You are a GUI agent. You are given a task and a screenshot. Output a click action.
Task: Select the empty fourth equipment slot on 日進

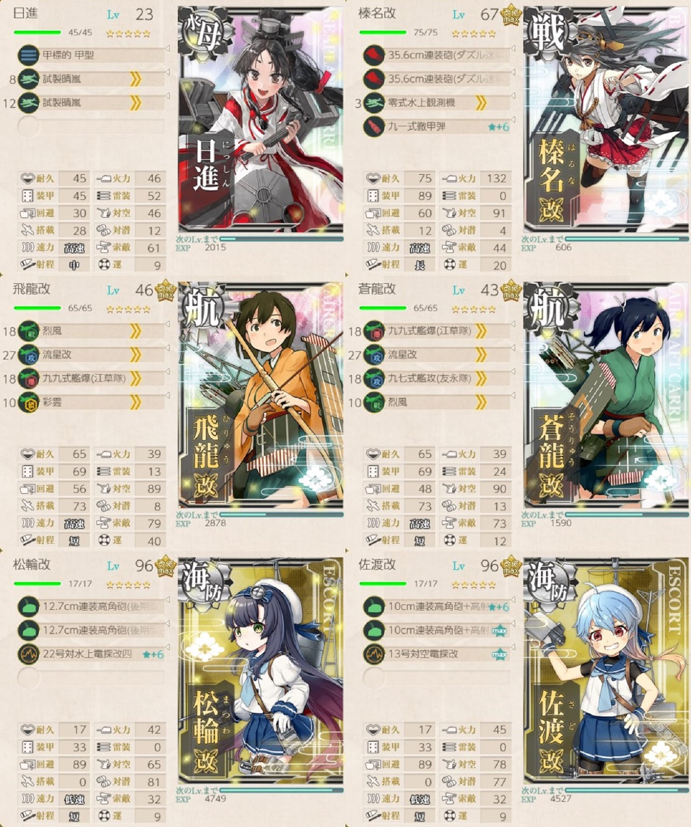(91, 126)
